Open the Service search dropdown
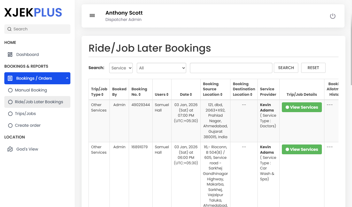The image size is (352, 207). [121, 68]
